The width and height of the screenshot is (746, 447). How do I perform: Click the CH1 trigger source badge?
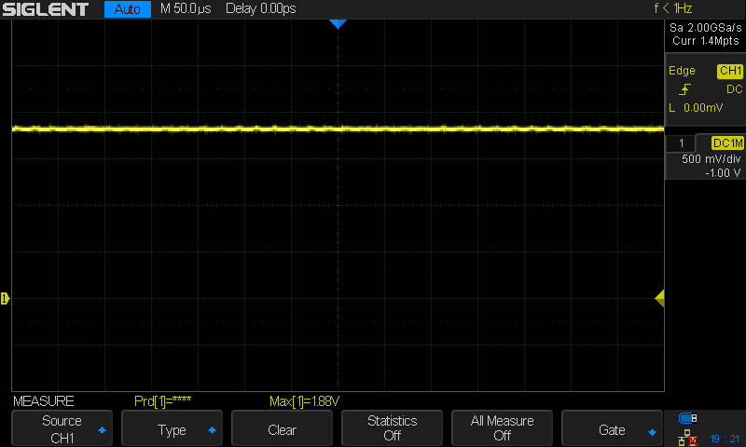(730, 71)
